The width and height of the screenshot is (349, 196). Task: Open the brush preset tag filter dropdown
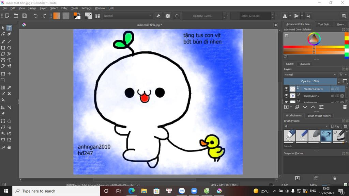pyautogui.click(x=306, y=127)
